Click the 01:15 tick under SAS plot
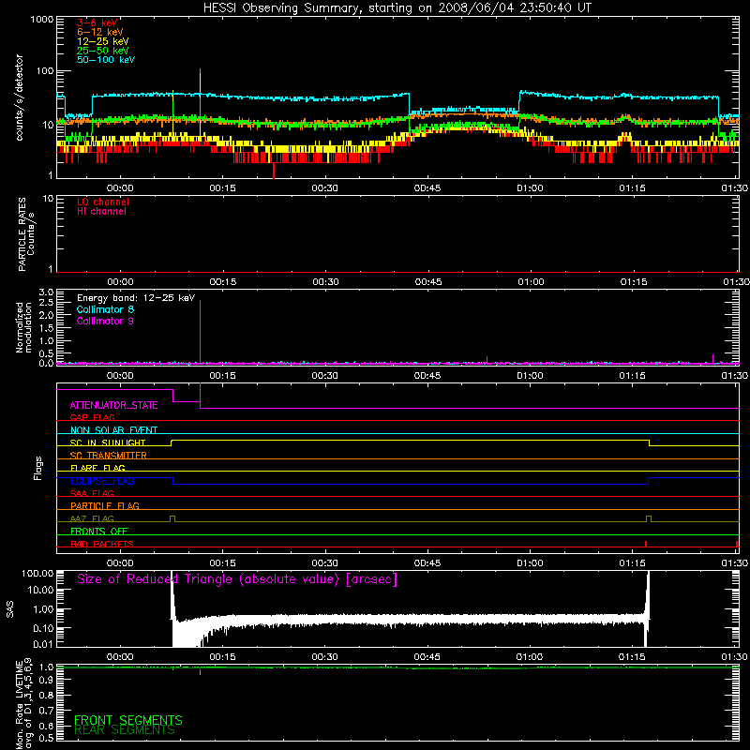The height and width of the screenshot is (750, 750). (631, 657)
